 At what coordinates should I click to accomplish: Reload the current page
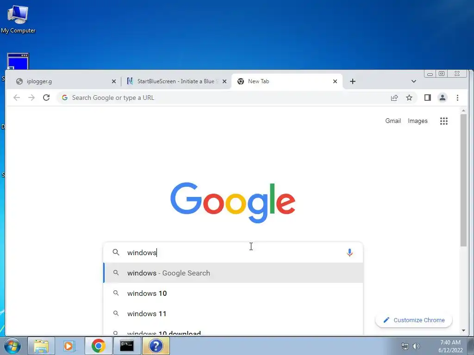46,98
